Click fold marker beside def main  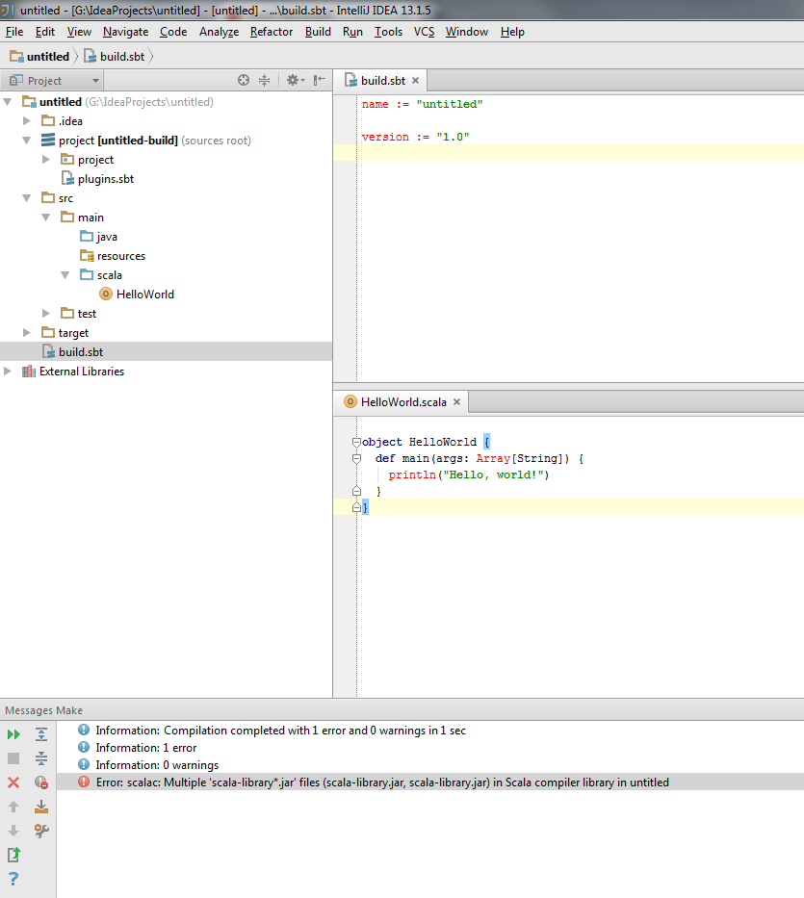click(x=356, y=458)
